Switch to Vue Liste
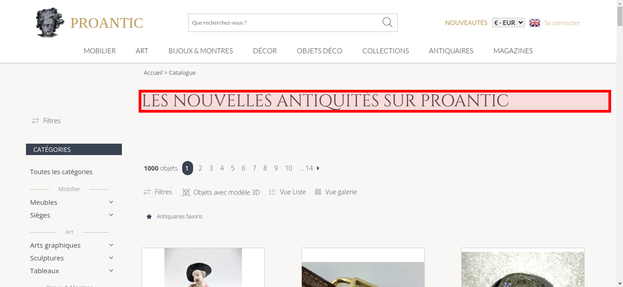The width and height of the screenshot is (623, 287). click(288, 192)
